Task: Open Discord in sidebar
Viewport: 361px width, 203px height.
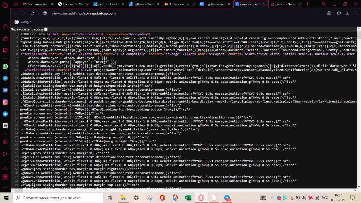Action: 5,126
